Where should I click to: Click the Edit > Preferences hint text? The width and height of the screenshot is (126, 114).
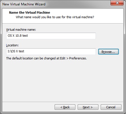point(46,58)
